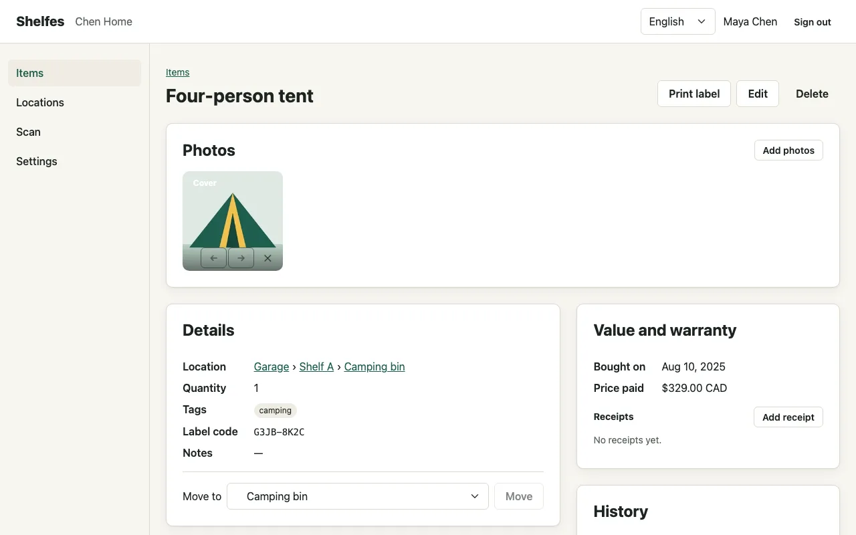Open Scan in the sidebar
This screenshot has width=856, height=535.
[74, 132]
